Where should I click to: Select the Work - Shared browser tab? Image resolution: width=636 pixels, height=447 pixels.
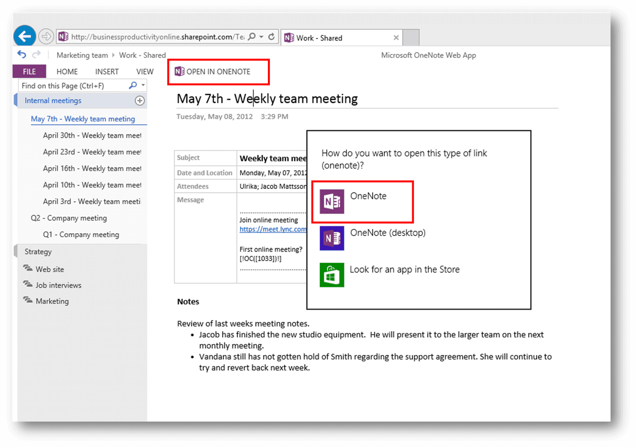(x=342, y=38)
